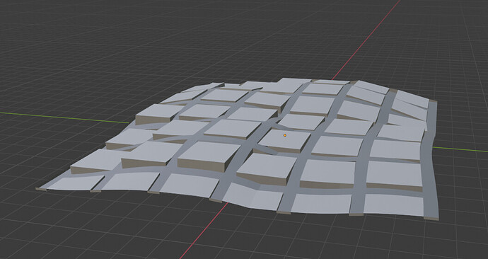Select the front-left corner tile of the mesh

point(76,183)
